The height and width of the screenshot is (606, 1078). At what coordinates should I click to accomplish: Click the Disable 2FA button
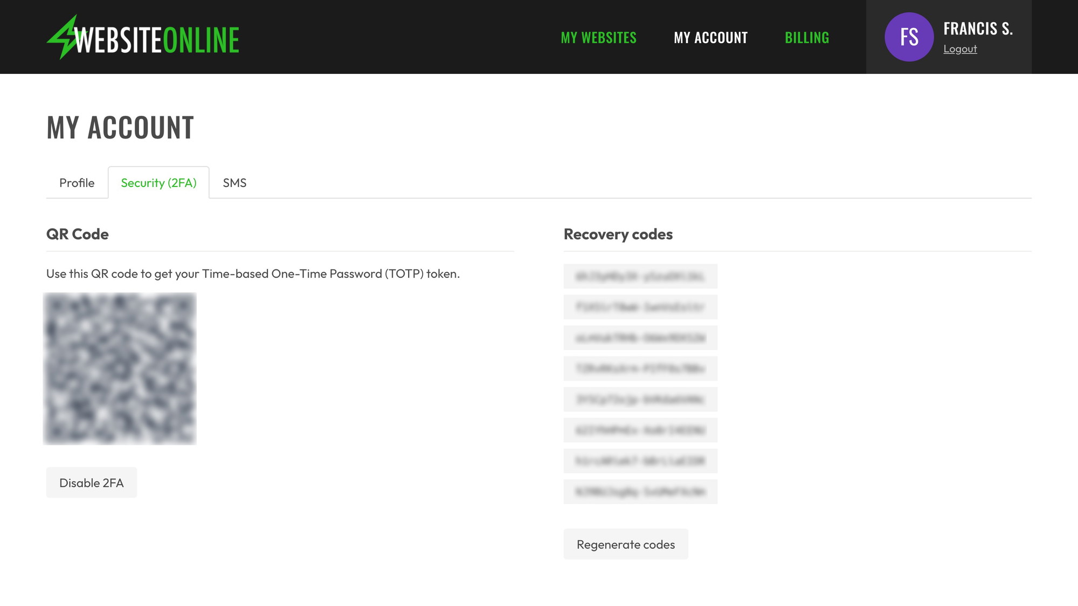coord(92,483)
